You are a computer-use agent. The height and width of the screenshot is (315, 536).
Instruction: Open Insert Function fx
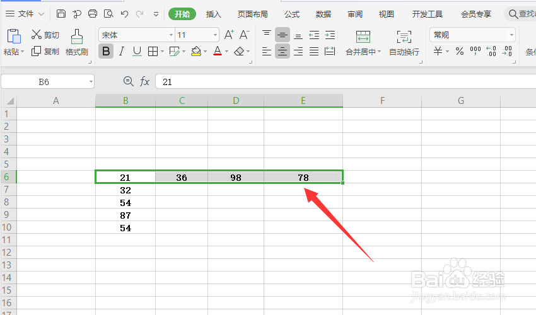coord(144,81)
